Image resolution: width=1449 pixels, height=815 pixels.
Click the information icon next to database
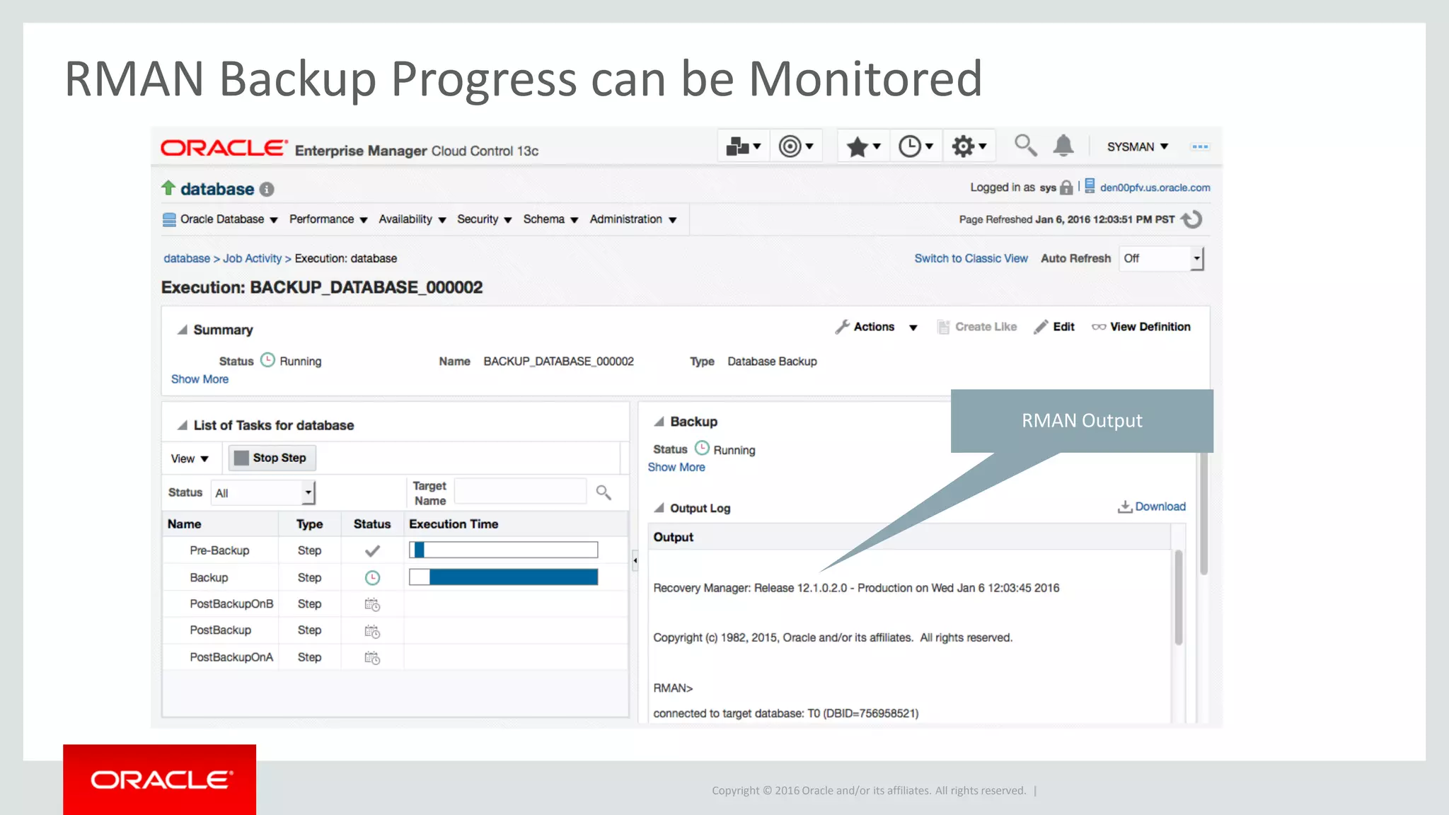coord(267,190)
